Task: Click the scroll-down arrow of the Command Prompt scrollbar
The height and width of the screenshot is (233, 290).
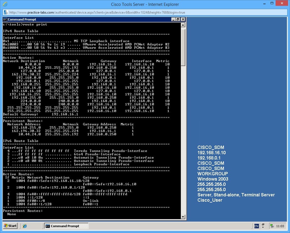Action: point(183,217)
